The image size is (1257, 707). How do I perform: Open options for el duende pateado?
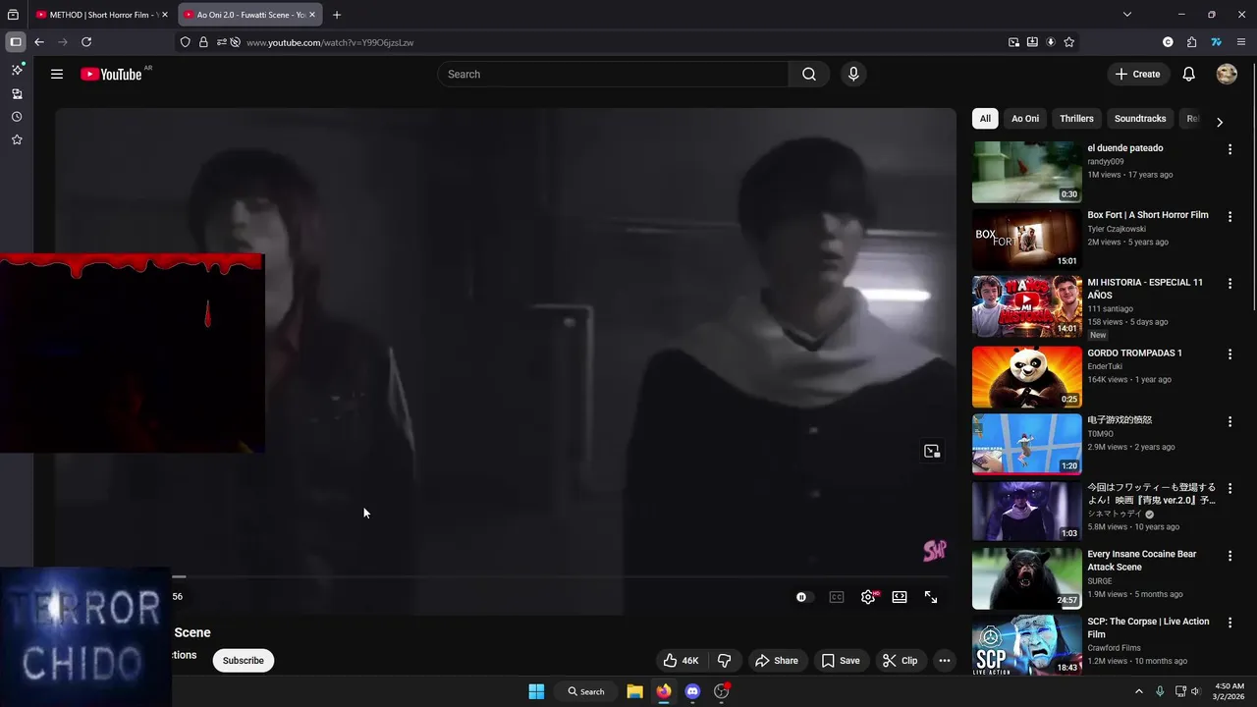(x=1230, y=149)
